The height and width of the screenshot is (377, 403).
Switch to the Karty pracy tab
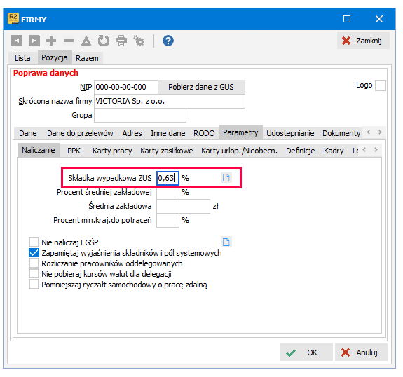[112, 151]
